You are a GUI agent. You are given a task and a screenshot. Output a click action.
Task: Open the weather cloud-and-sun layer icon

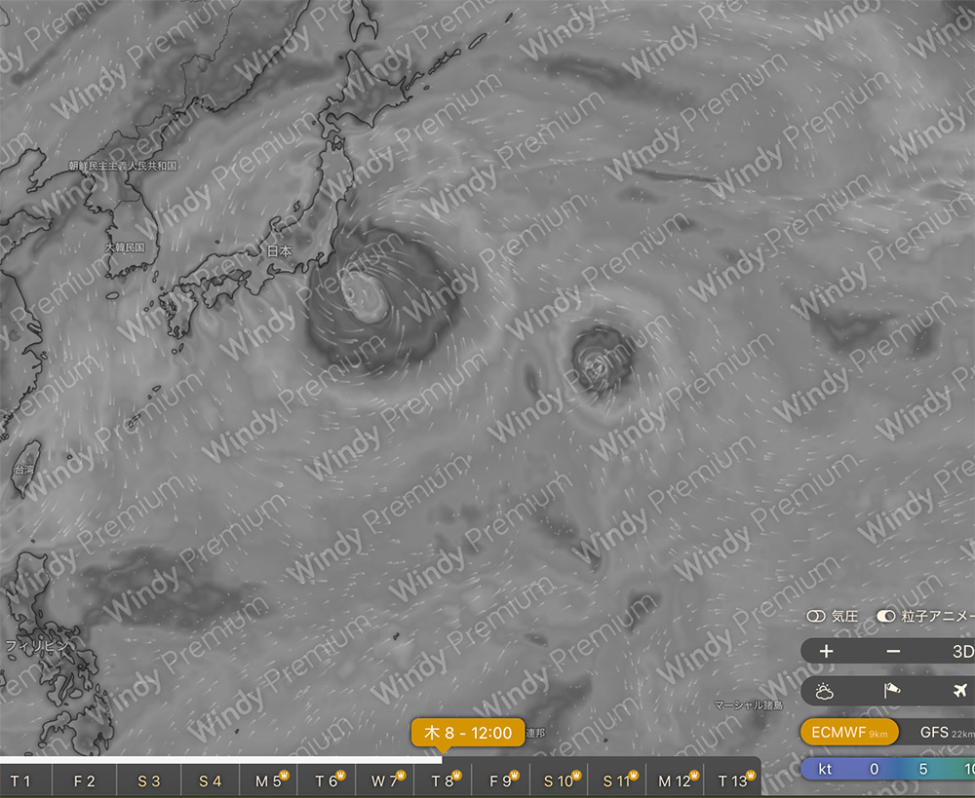coord(825,691)
